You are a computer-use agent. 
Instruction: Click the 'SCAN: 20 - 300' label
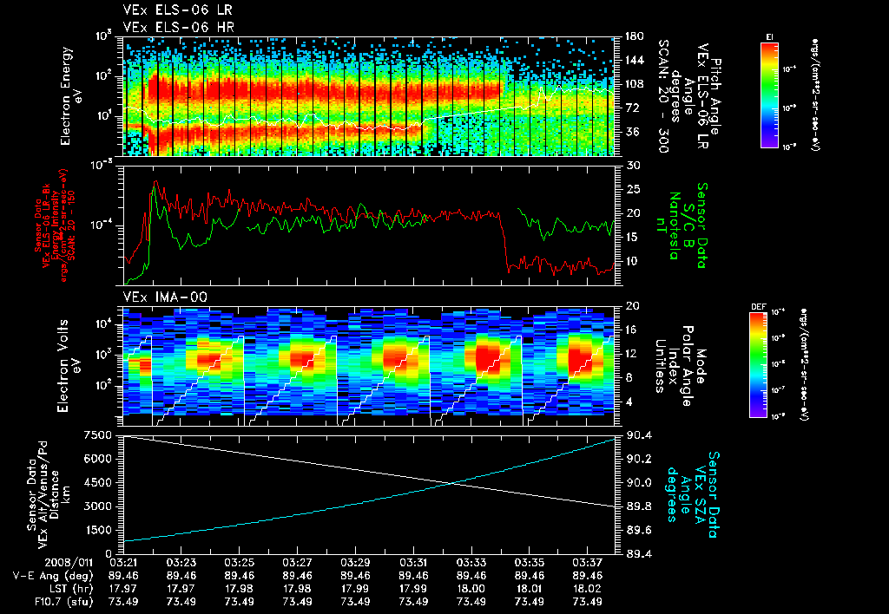[x=663, y=96]
